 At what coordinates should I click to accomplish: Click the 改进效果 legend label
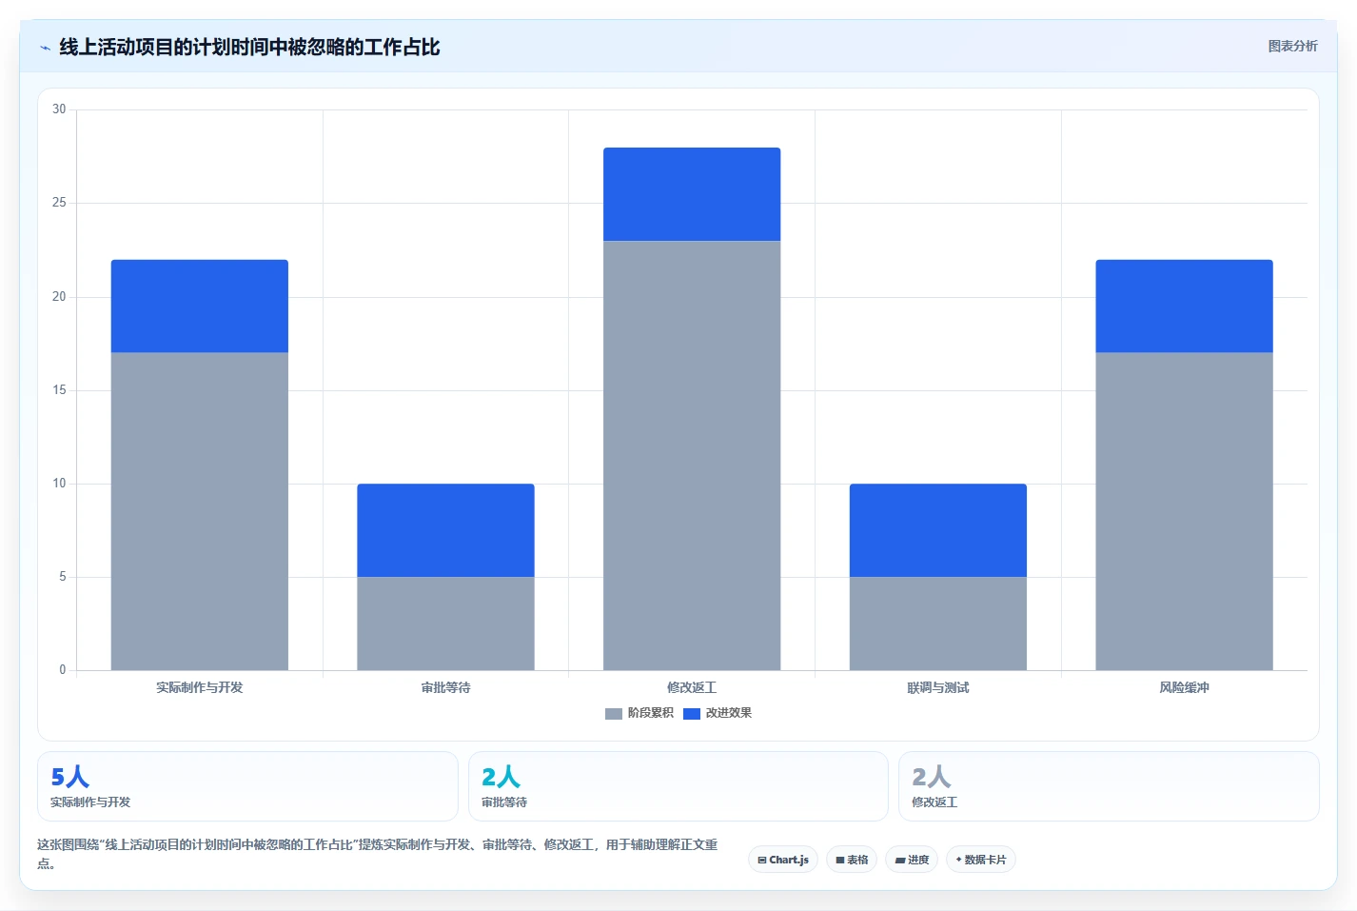click(x=729, y=713)
